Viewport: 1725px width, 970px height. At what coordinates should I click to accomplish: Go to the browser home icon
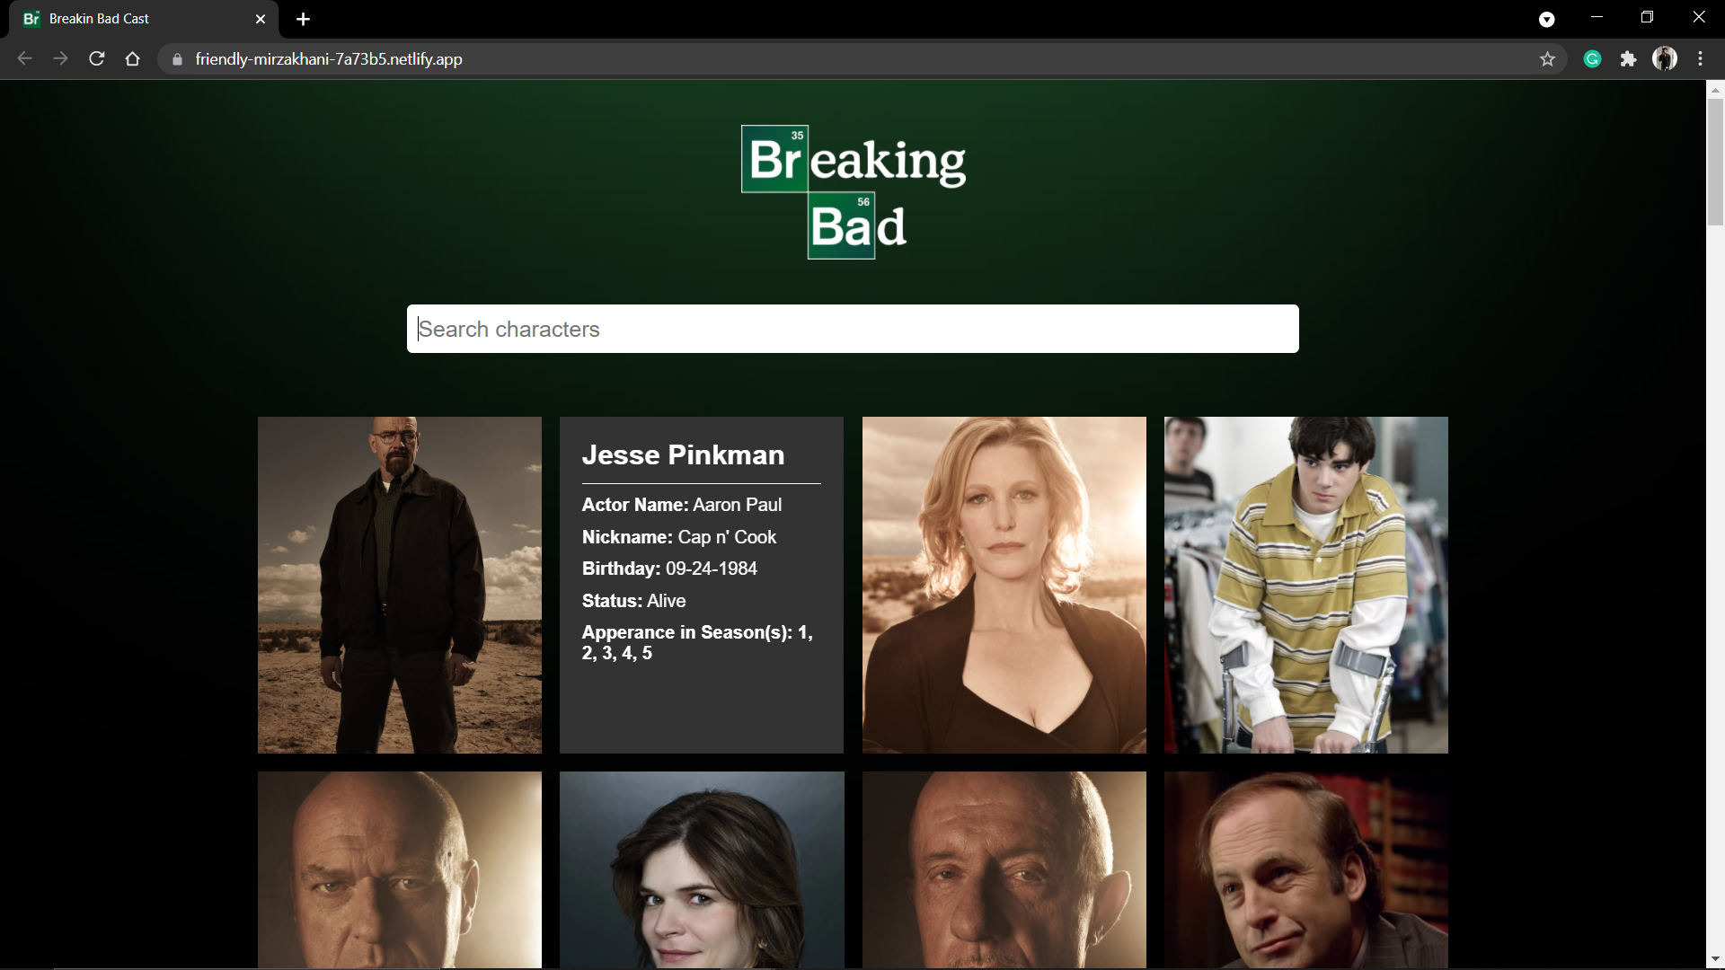coord(133,58)
